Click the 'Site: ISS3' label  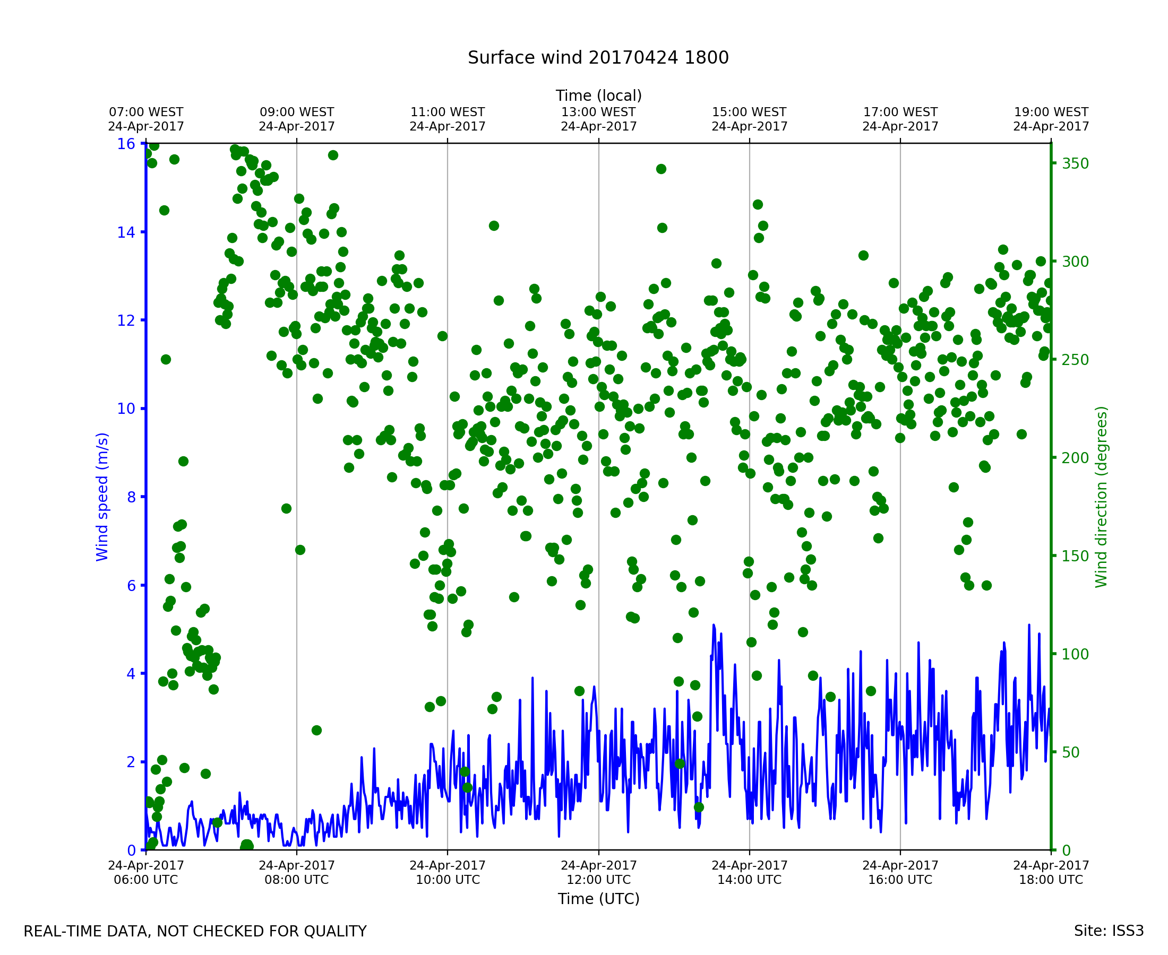click(1109, 931)
